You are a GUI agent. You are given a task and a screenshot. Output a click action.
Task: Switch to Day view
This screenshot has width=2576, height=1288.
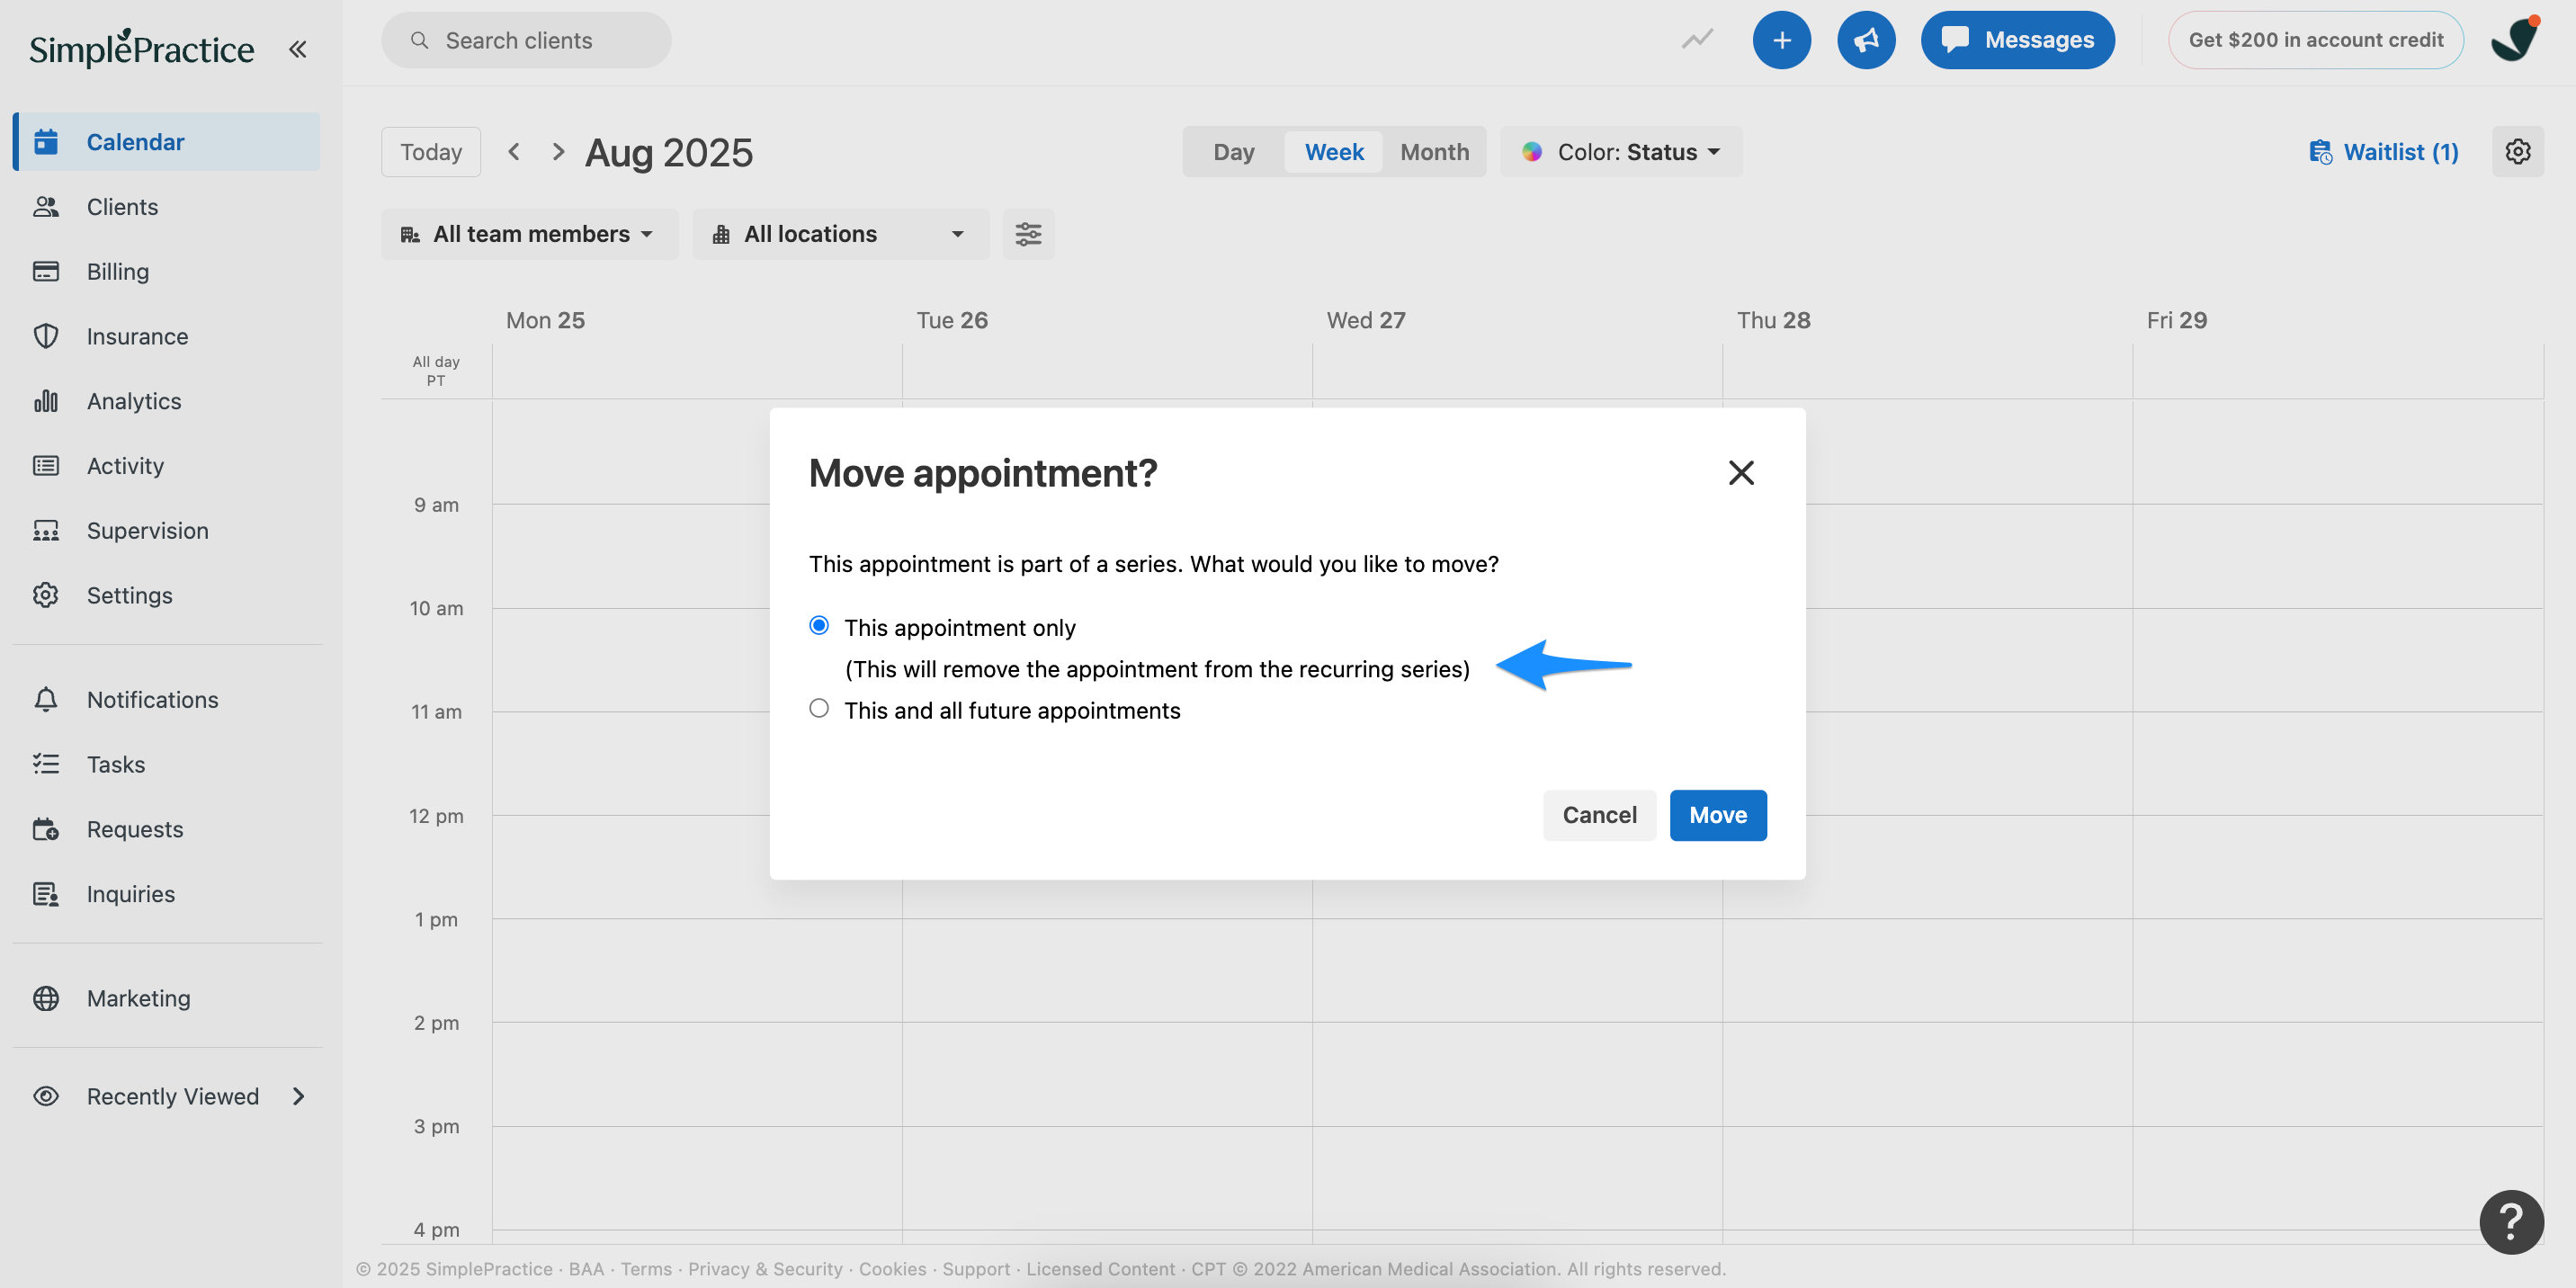(1233, 152)
